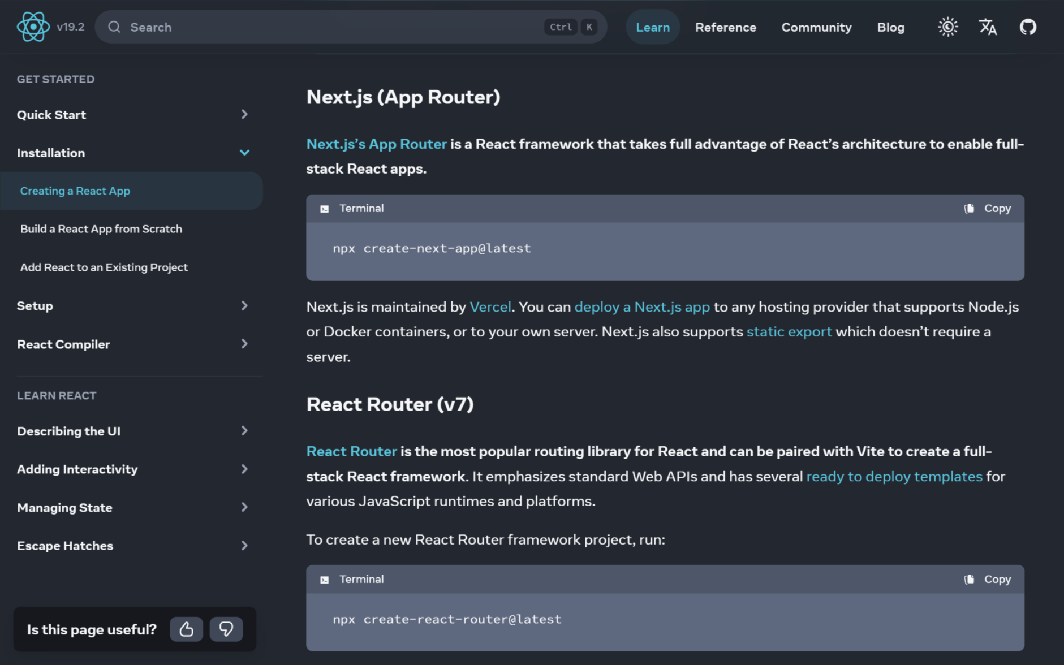This screenshot has width=1064, height=665.
Task: Click the thumbs down feedback button
Action: 226,629
